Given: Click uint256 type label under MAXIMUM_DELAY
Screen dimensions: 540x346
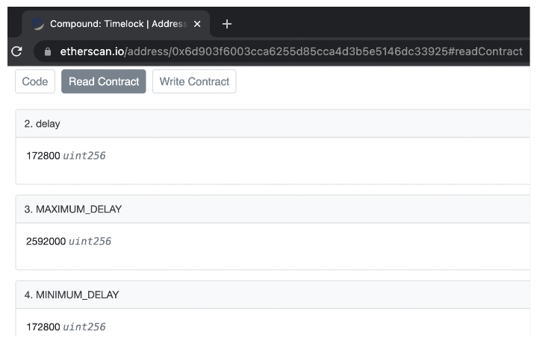Looking at the screenshot, I should 90,242.
